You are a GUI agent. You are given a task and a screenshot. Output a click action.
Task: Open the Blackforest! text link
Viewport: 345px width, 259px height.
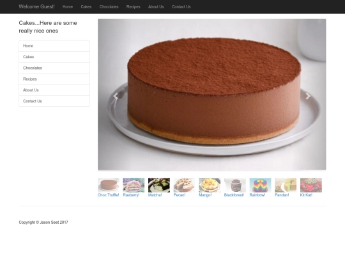[x=234, y=195]
